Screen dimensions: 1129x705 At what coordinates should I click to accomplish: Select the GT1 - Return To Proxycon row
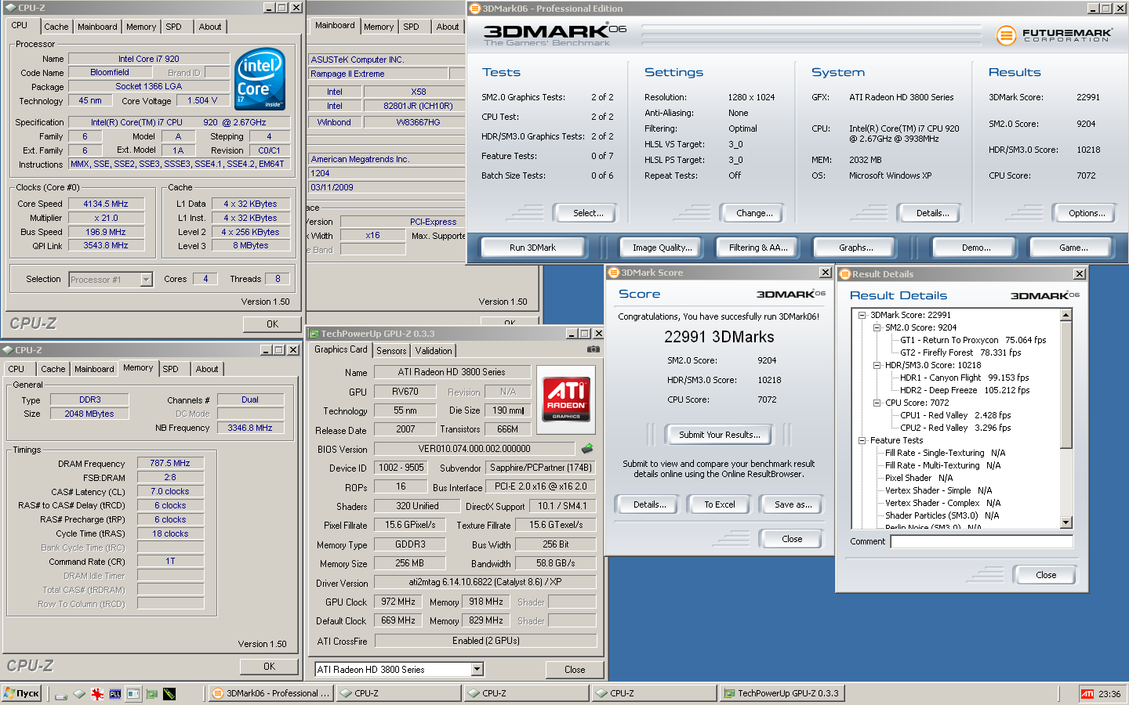(973, 340)
